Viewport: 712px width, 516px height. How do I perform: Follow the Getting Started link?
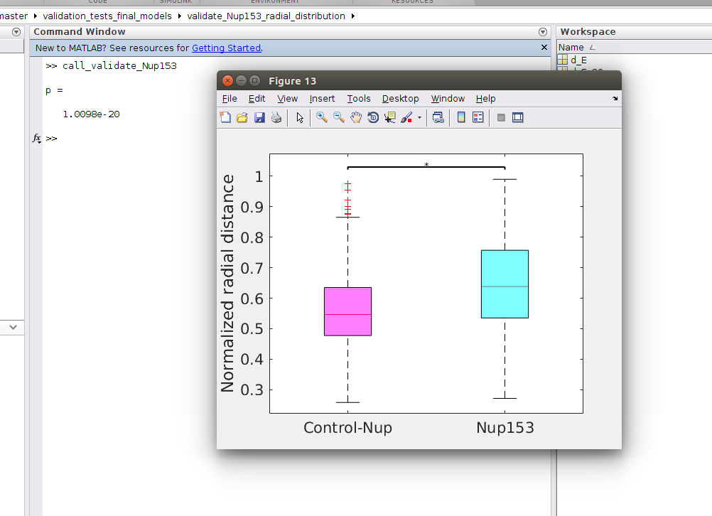point(226,48)
